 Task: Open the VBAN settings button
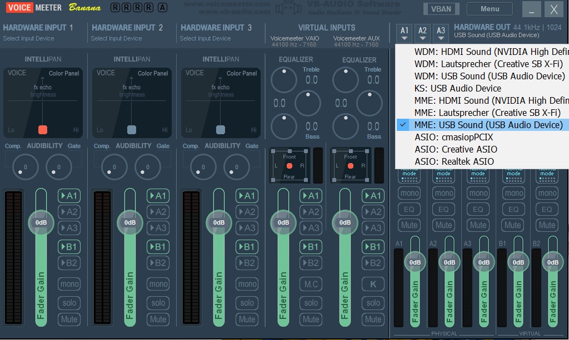441,9
